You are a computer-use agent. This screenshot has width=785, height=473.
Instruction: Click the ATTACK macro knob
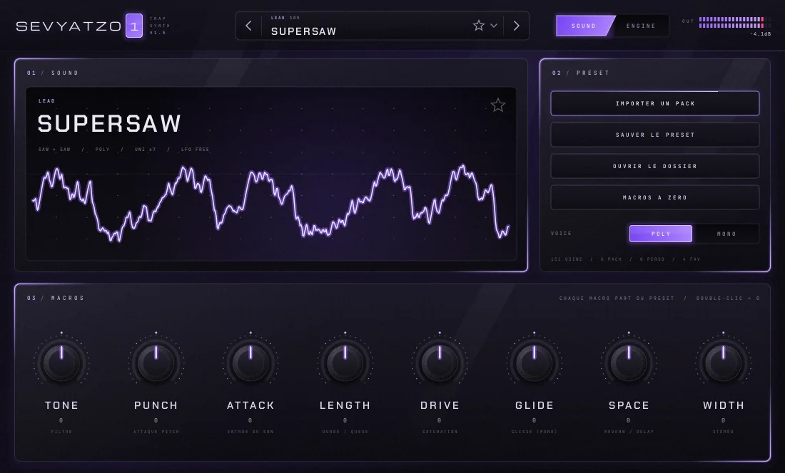(x=250, y=363)
